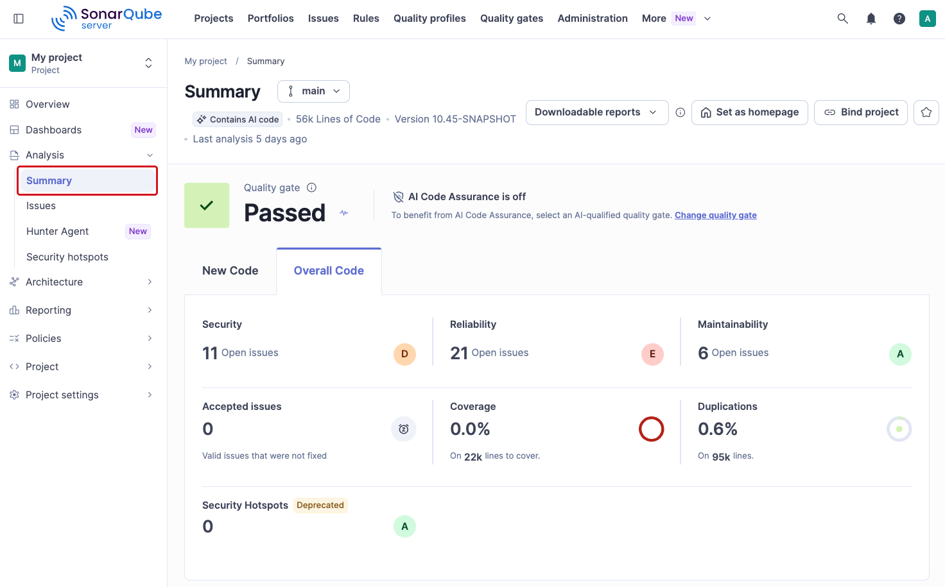Open notifications bell icon
This screenshot has width=945, height=587.
pyautogui.click(x=871, y=19)
